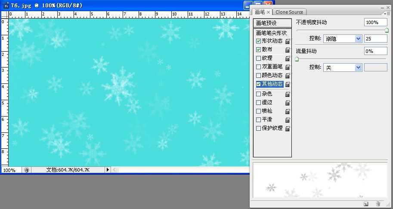Click the 流量抖动 slider handle
Screen dimensions: 393x209
pos(297,59)
